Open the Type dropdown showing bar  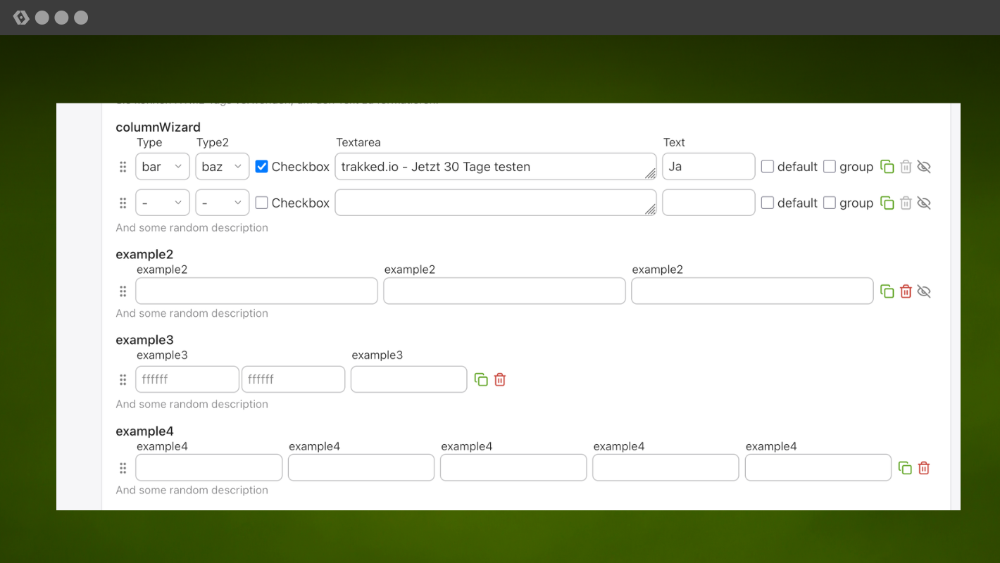[162, 167]
